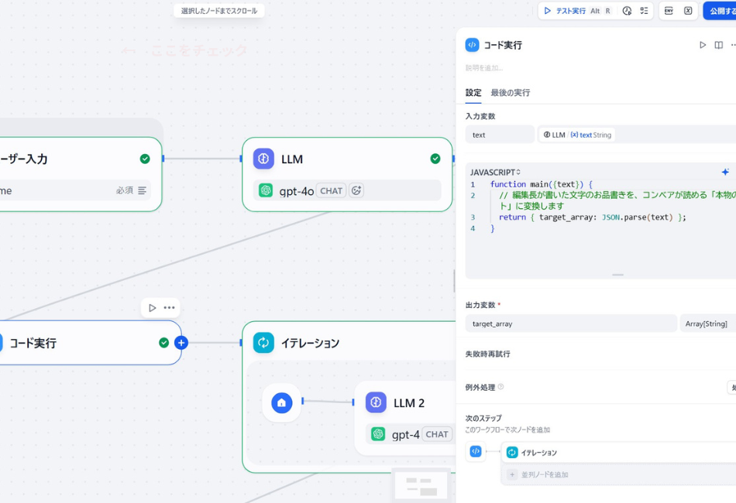Open the three-dot menu above コード実行 node
Screen dimensions: 736x503
pyautogui.click(x=169, y=308)
